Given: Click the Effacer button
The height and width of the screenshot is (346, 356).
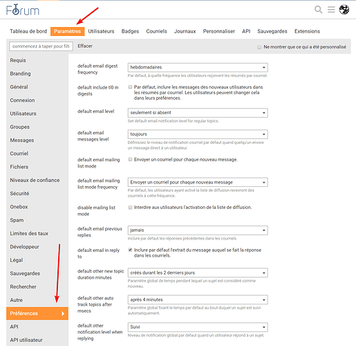Looking at the screenshot, I should [x=85, y=46].
